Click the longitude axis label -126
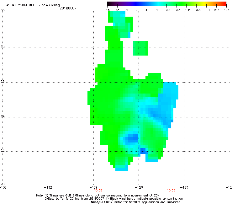The image size is (232, 204). pos(139,187)
